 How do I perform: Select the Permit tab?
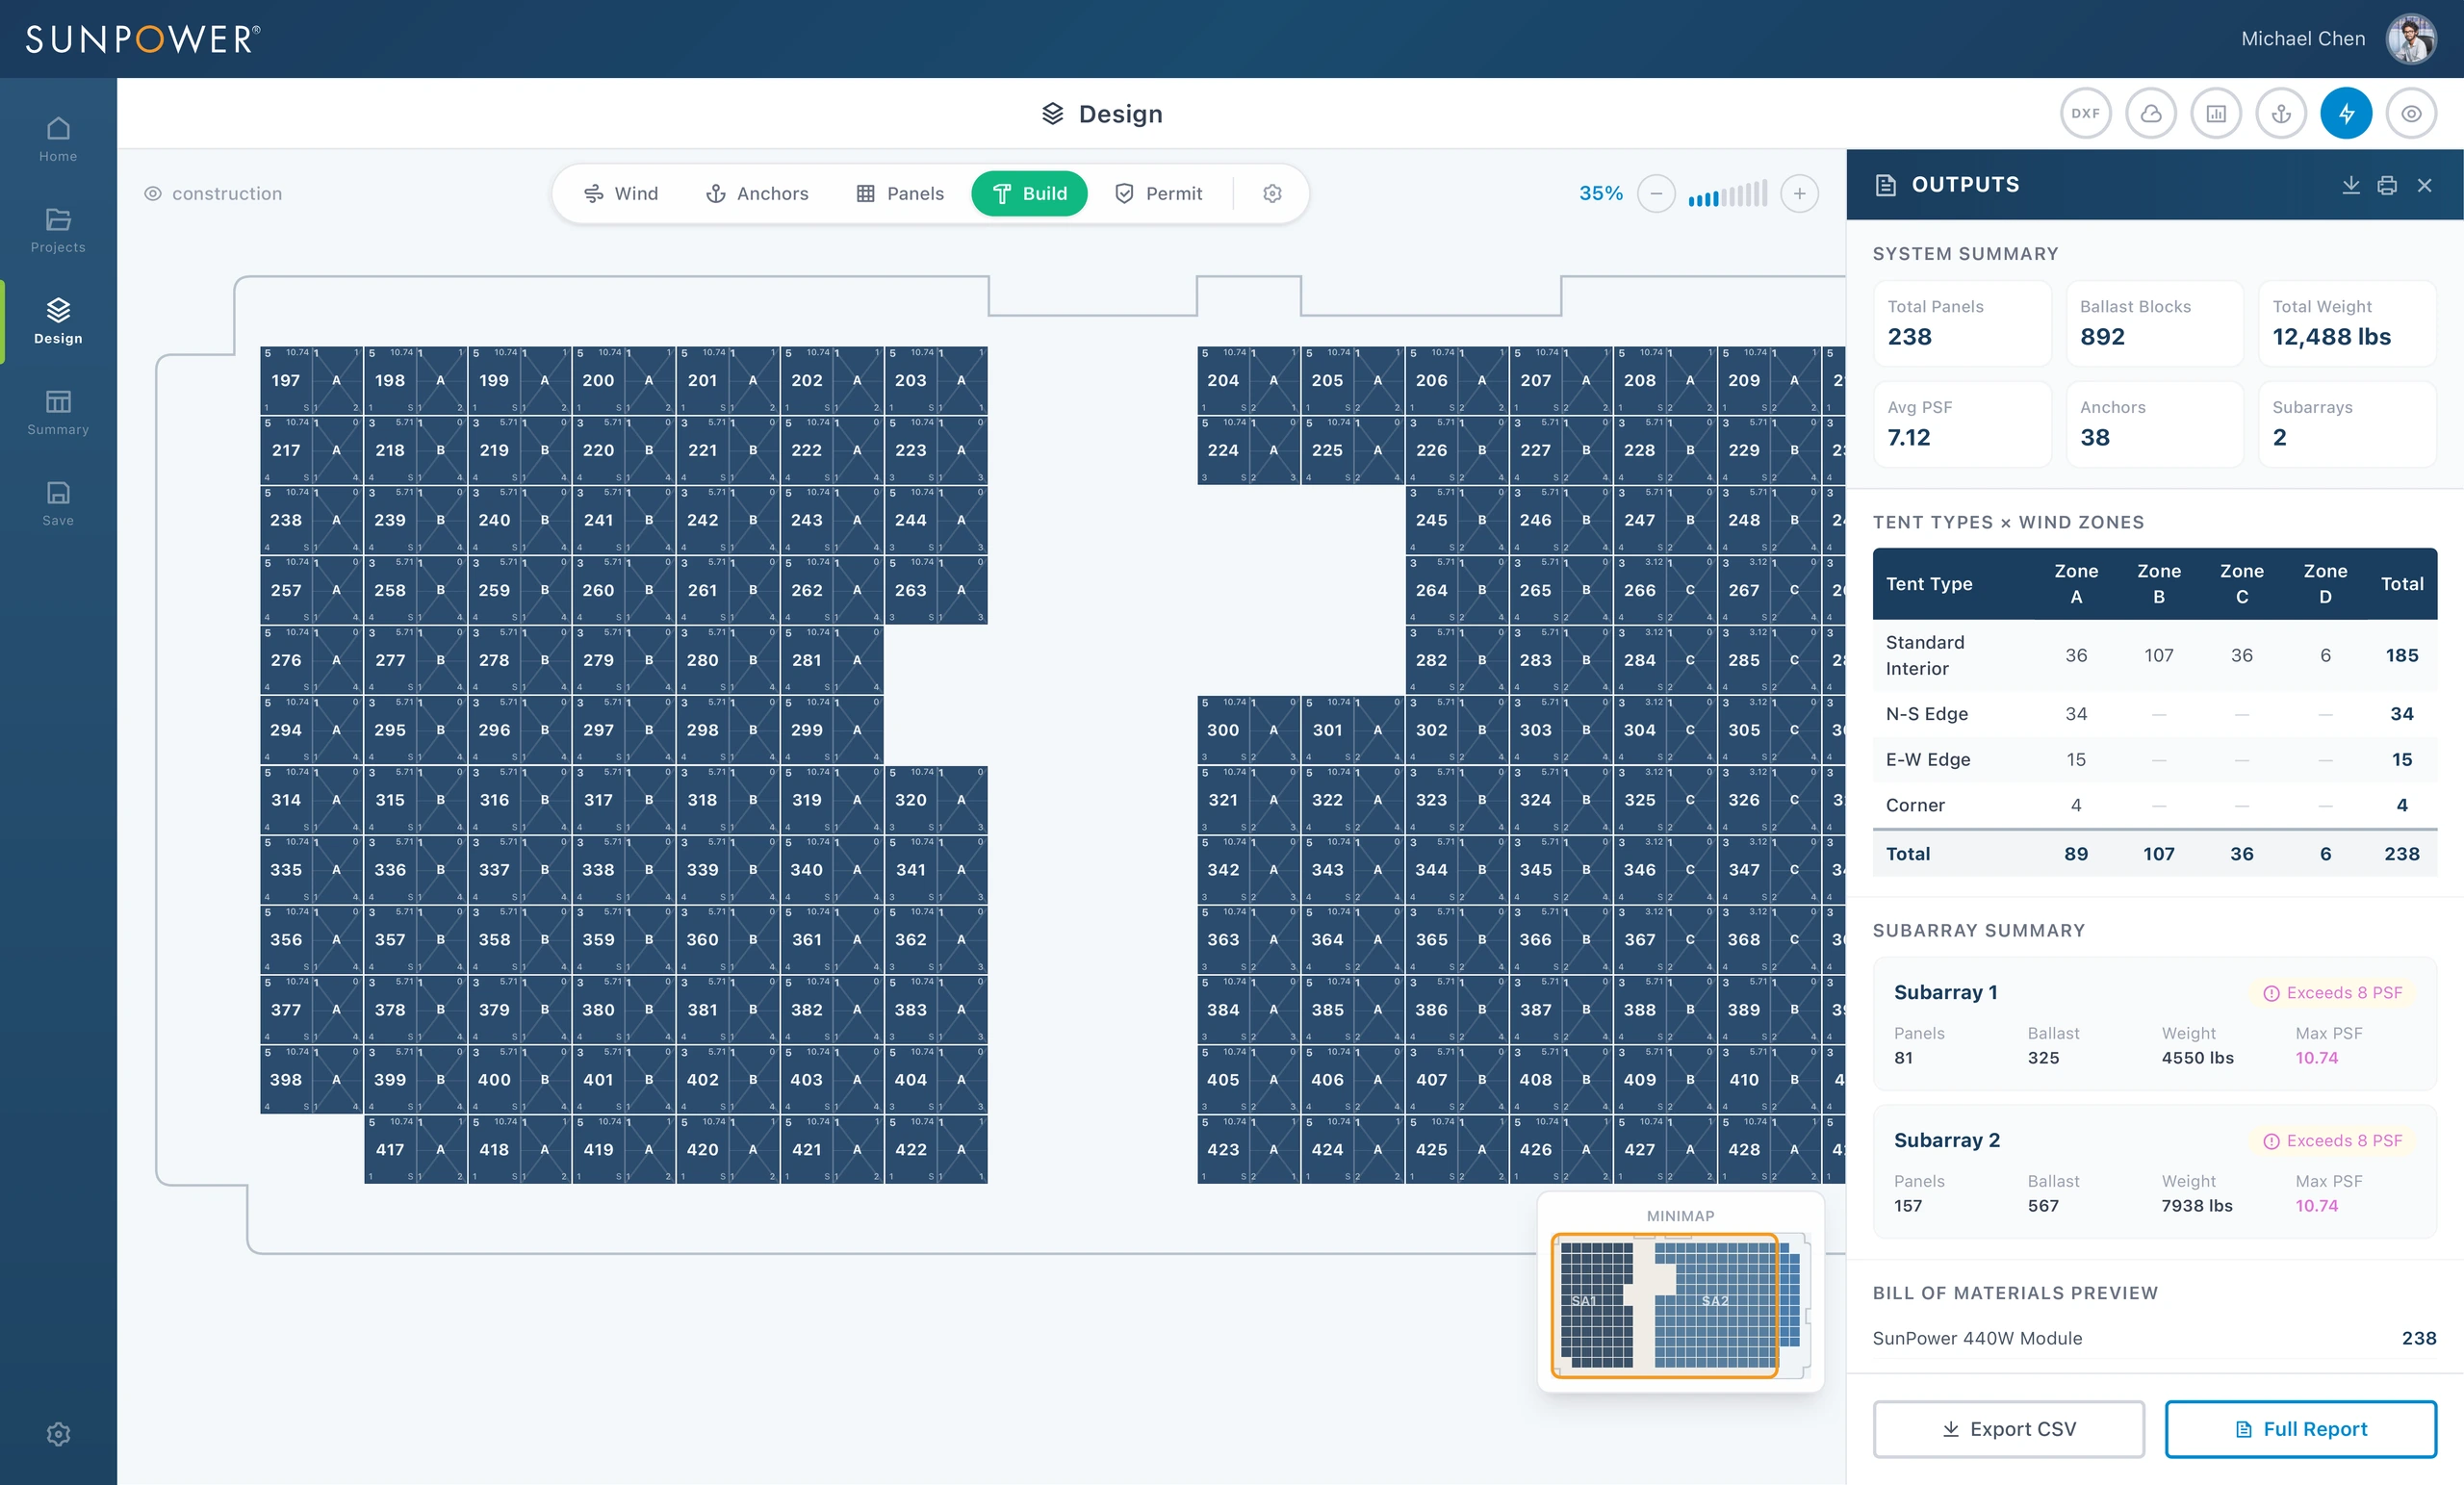pos(1158,193)
